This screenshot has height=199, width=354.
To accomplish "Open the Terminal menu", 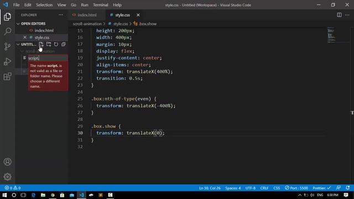I will pos(101,5).
